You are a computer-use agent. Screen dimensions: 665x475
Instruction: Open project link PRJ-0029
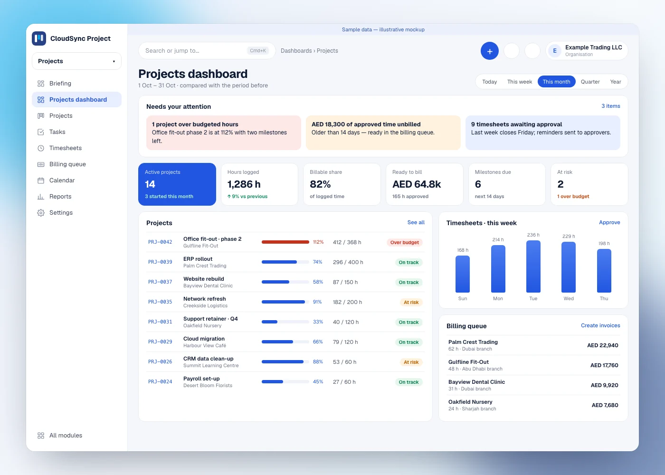click(160, 342)
